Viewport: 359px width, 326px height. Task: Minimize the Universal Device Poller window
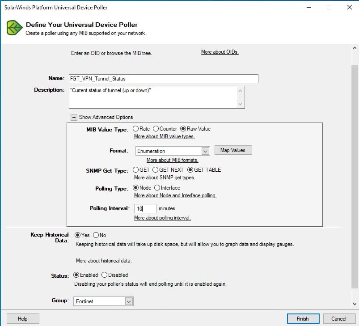click(309, 7)
